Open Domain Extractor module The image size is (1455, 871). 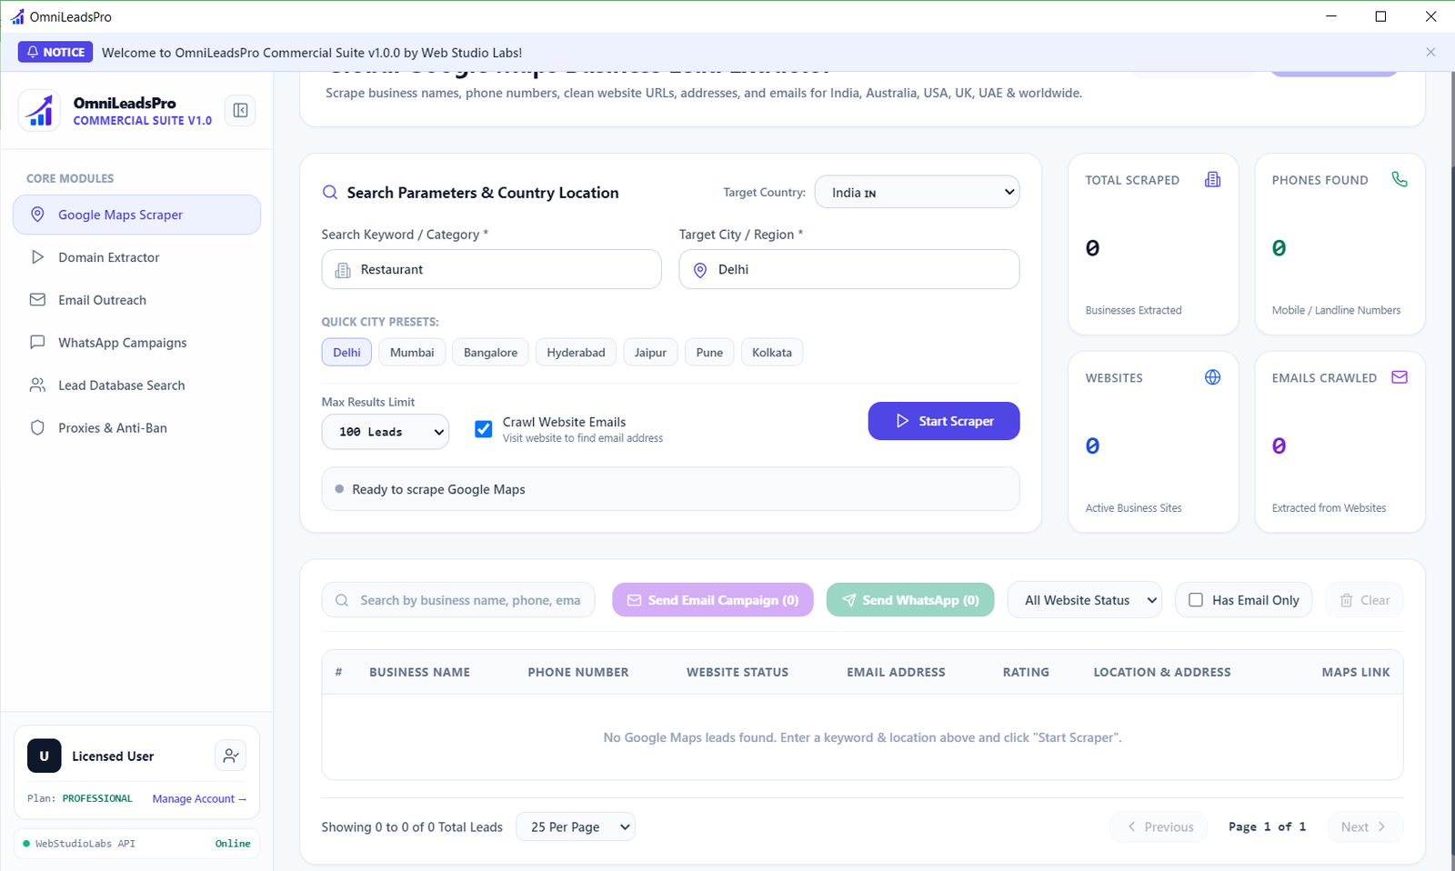tap(136, 257)
